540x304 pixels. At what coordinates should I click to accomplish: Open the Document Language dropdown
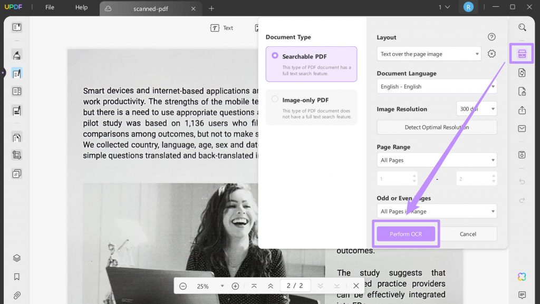[437, 86]
